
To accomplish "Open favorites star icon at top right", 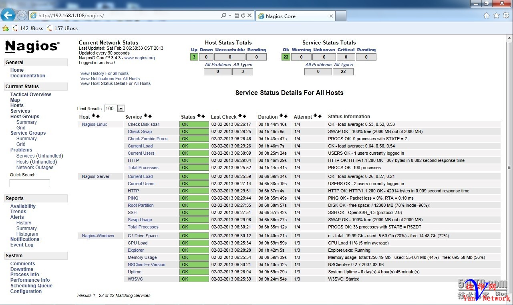I will (496, 16).
